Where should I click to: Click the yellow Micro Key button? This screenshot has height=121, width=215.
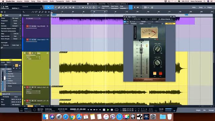[170, 24]
